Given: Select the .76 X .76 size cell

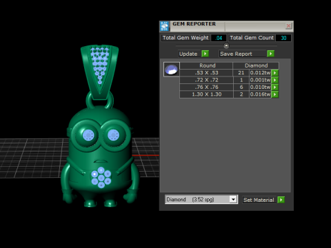Looking at the screenshot, I should 206,87.
